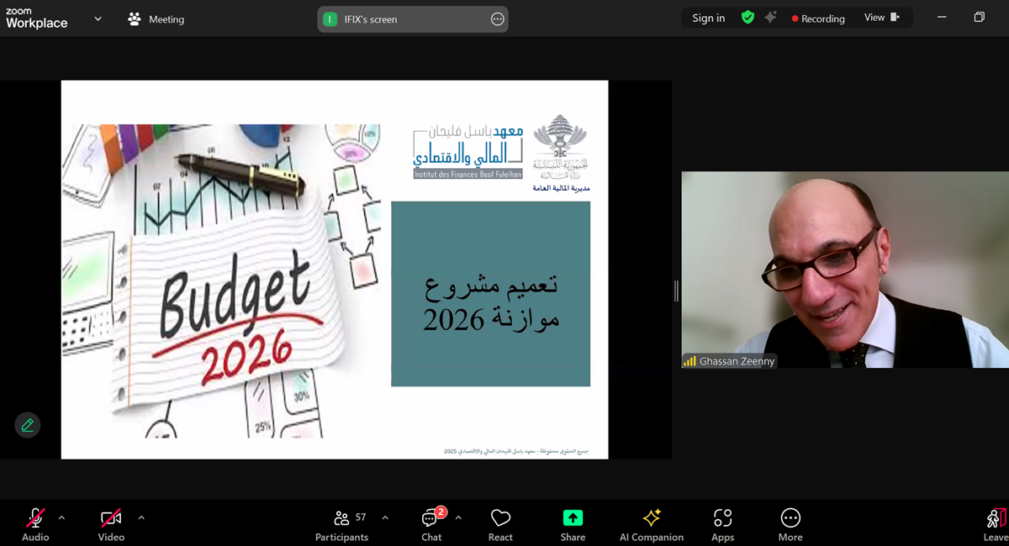This screenshot has height=546, width=1009.
Task: Click the IFIX's screen sharing label
Action: coord(371,19)
